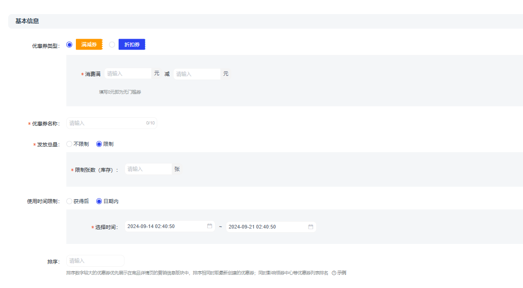Choose 获得后 for 使用时间限制
This screenshot has width=523, height=288.
(x=70, y=201)
